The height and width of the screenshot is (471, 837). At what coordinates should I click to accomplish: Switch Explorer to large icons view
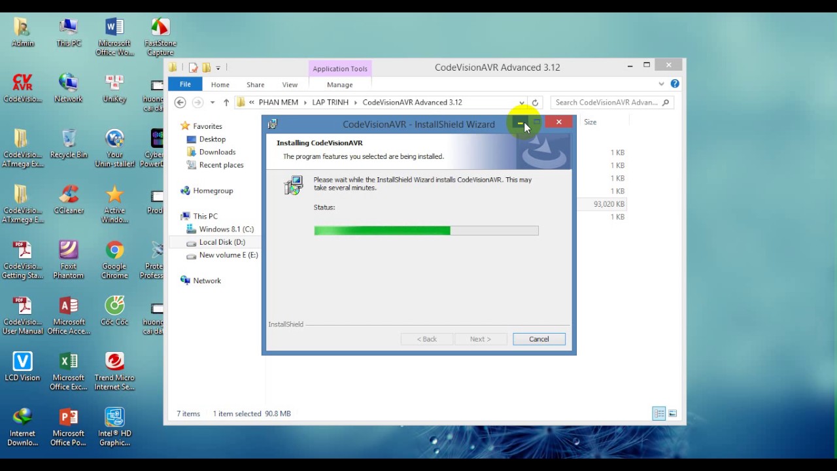click(x=672, y=413)
